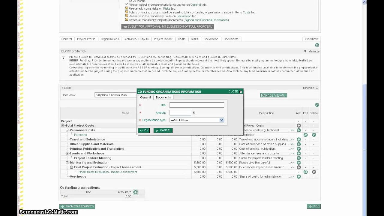Open the Project Impact tab
This screenshot has width=384, height=216.
click(163, 39)
